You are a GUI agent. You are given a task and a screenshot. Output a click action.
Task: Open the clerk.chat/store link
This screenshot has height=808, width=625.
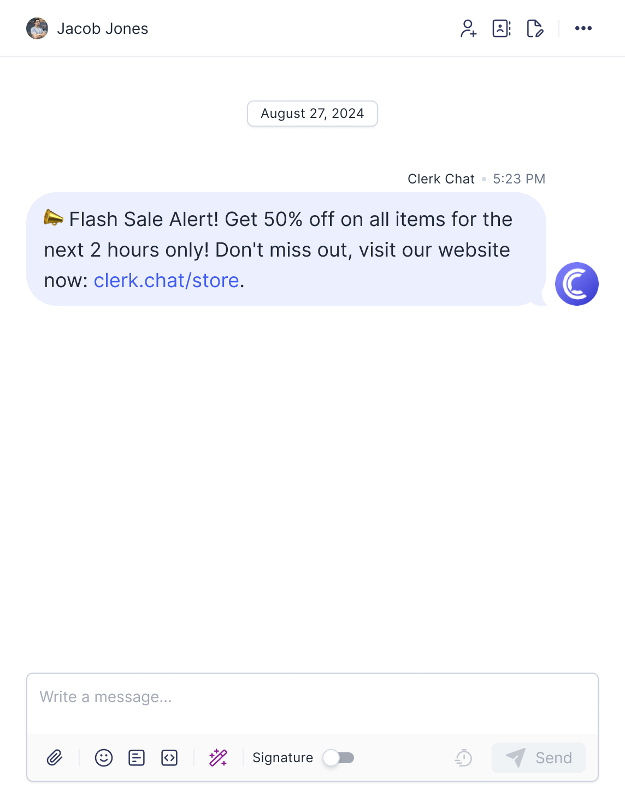pos(167,281)
